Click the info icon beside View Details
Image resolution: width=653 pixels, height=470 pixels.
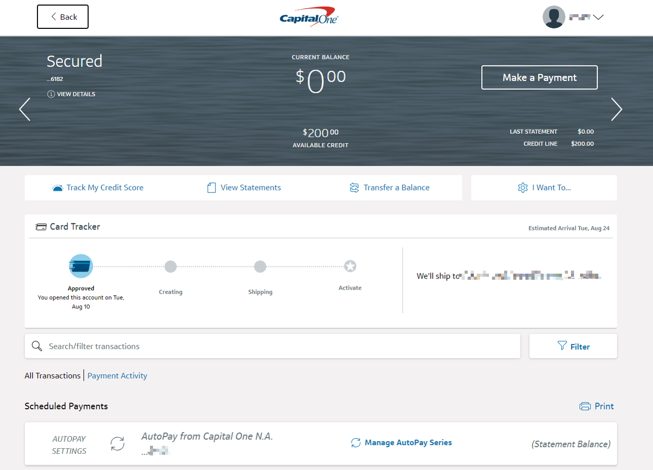click(x=51, y=94)
